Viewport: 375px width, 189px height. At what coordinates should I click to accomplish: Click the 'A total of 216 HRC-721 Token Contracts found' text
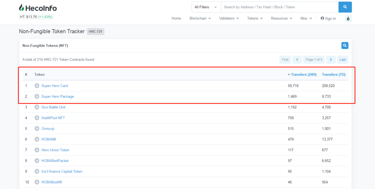pyautogui.click(x=58, y=60)
